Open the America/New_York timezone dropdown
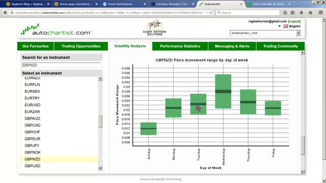 [265, 33]
